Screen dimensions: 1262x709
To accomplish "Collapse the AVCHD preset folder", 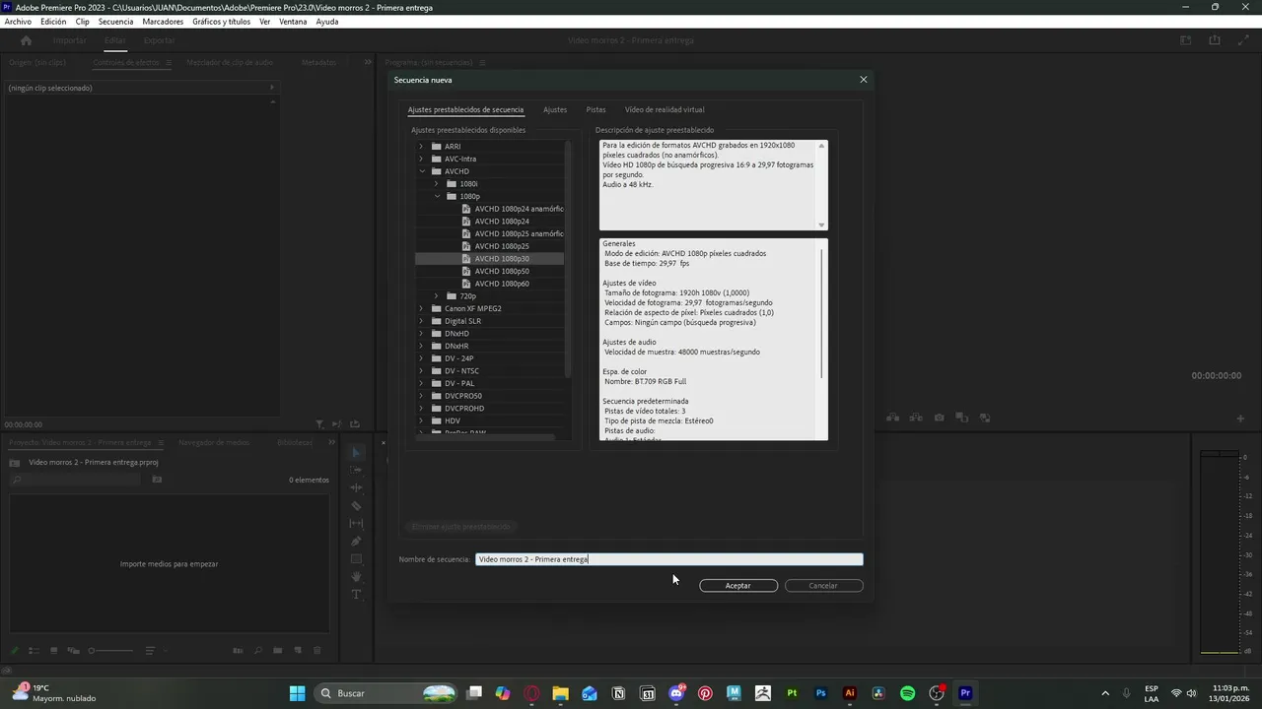I will click(x=422, y=171).
